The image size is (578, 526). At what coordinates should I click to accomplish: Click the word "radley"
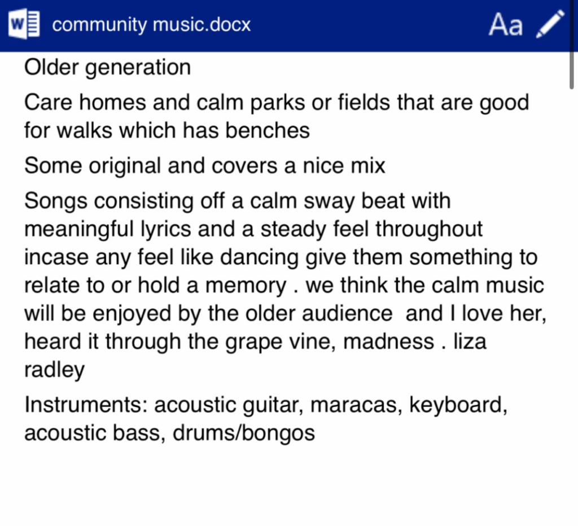click(x=54, y=370)
